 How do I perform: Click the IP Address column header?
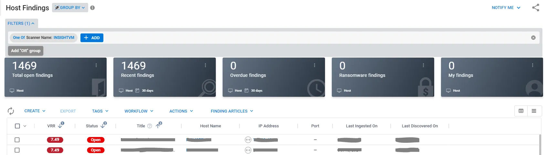[268, 126]
